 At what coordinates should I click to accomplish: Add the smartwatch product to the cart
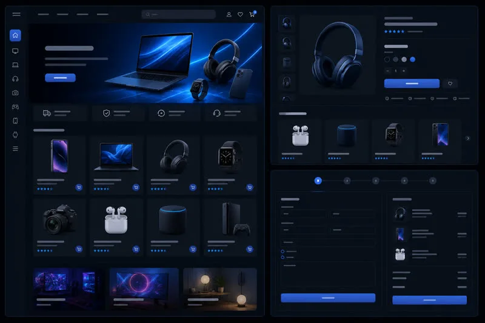pyautogui.click(x=250, y=187)
